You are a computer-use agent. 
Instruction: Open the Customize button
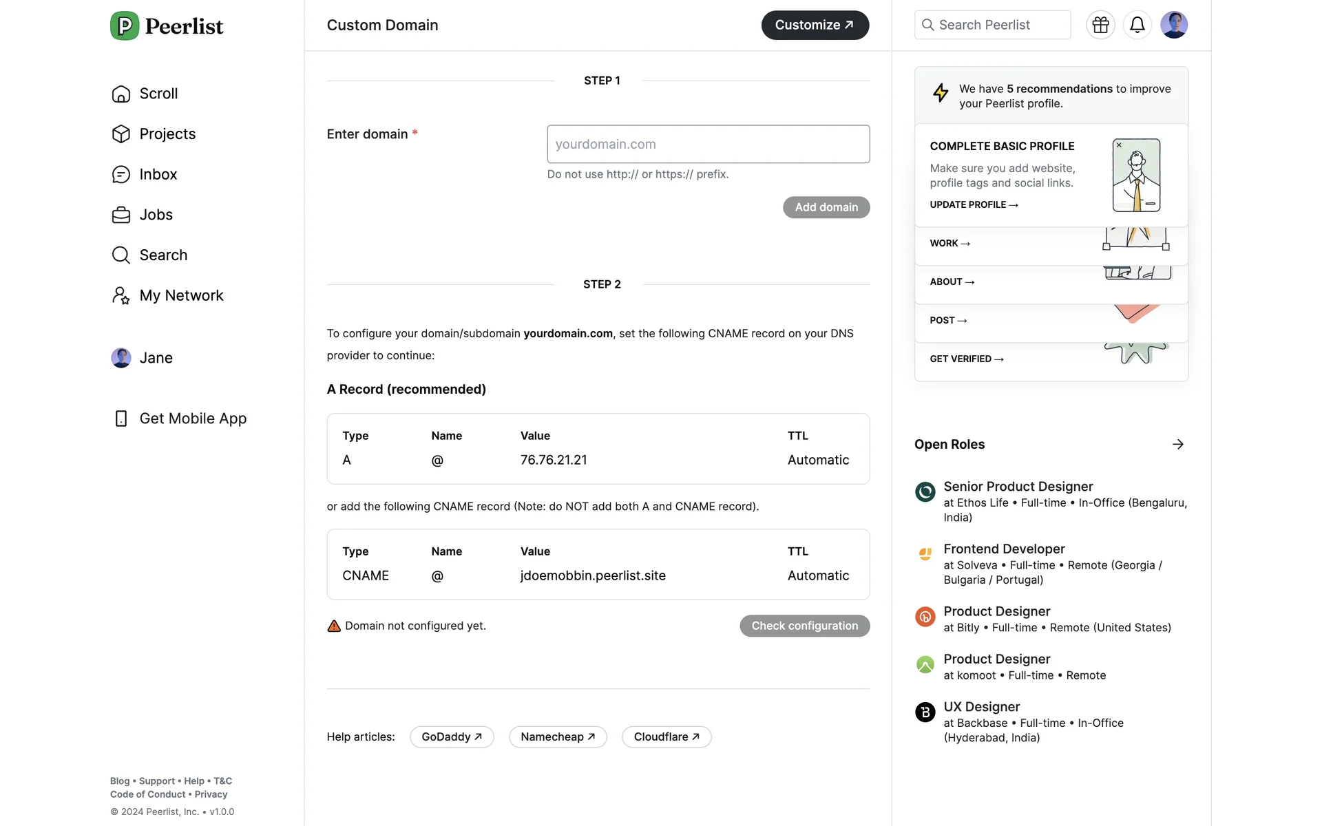815,25
